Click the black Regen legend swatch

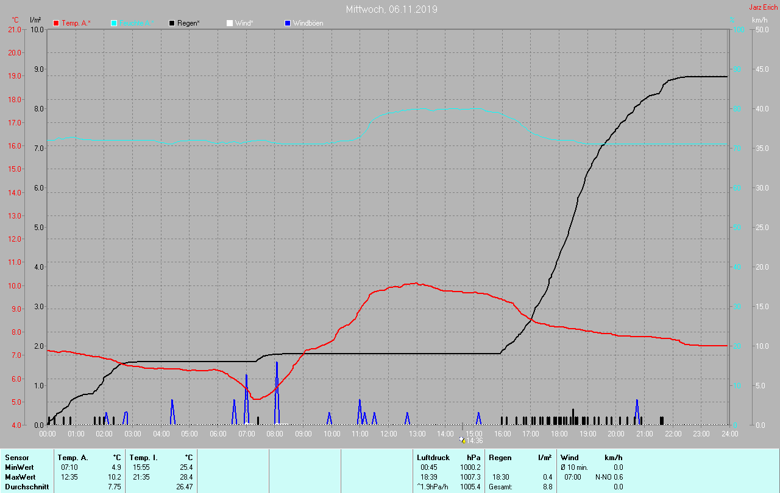tap(172, 23)
